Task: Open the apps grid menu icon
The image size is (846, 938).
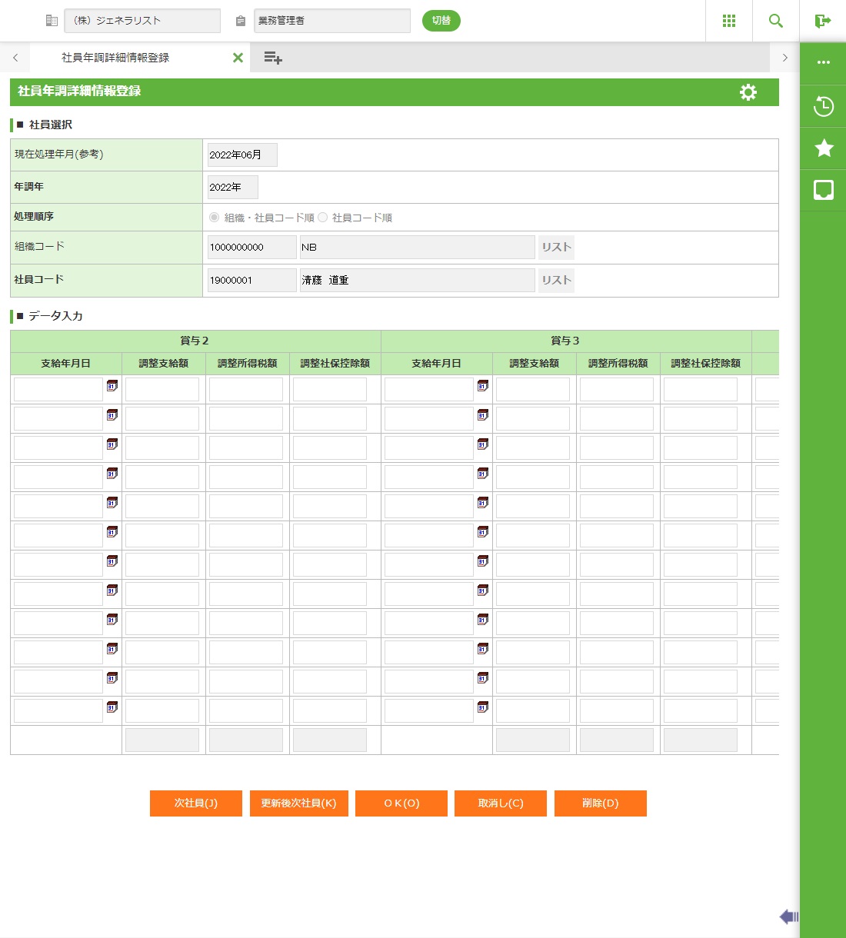Action: (729, 21)
